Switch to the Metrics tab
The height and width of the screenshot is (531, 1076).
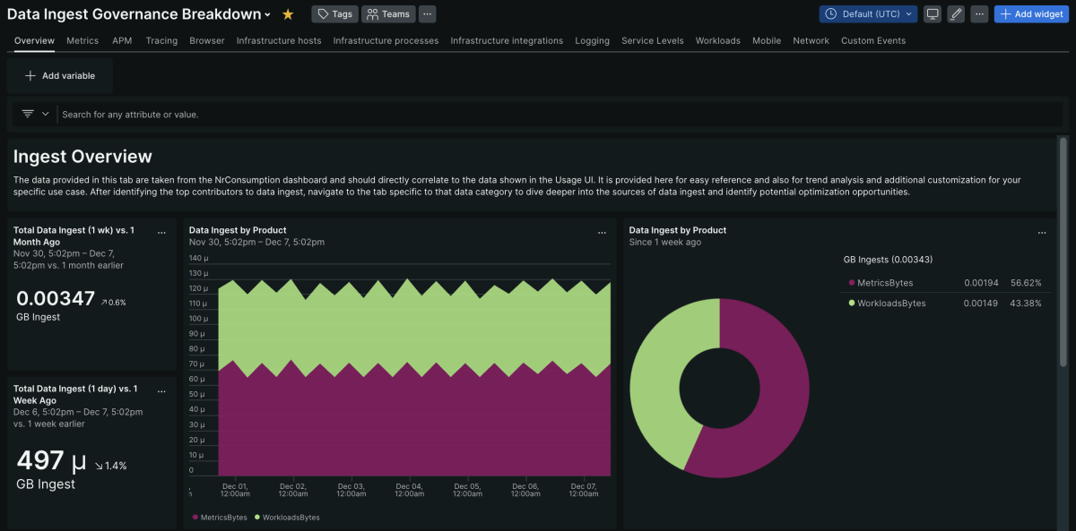[82, 41]
